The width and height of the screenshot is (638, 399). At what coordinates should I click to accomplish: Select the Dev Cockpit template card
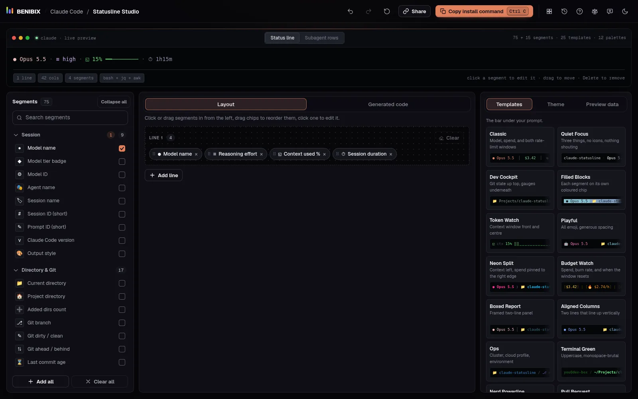(x=520, y=190)
